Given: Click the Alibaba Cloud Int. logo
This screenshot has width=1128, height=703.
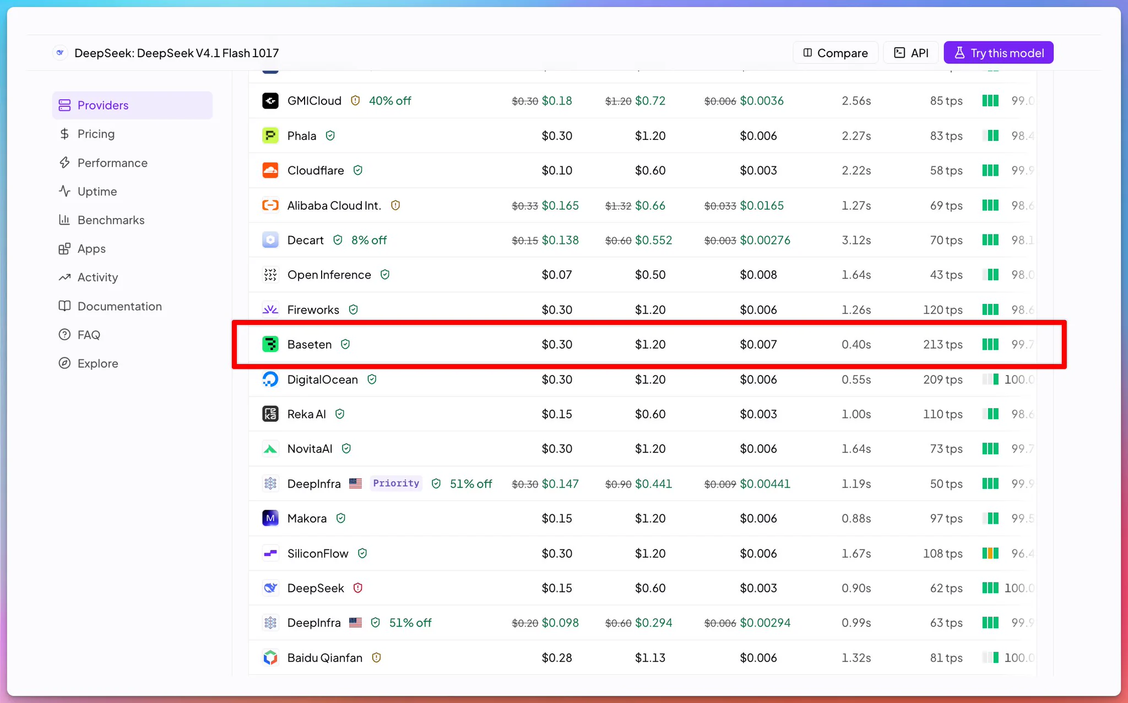Looking at the screenshot, I should 270,205.
